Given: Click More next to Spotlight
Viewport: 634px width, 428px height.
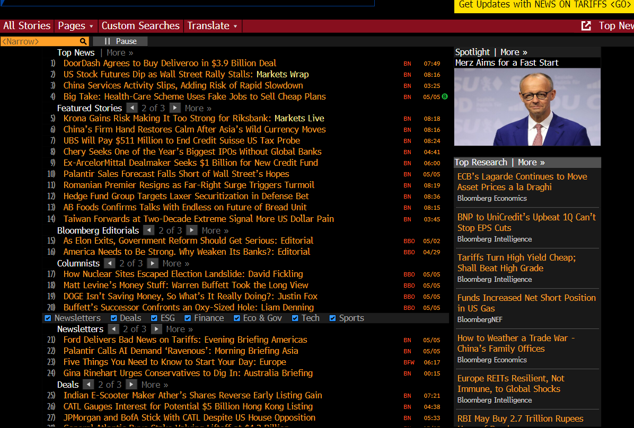Looking at the screenshot, I should pos(514,52).
